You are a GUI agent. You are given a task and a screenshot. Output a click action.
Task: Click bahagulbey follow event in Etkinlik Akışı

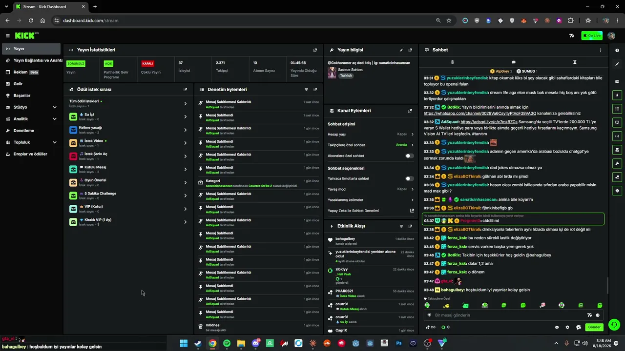(372, 241)
